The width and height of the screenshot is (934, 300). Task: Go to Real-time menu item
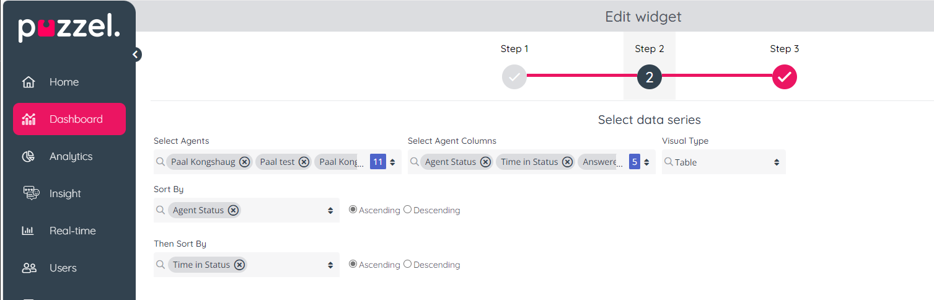click(x=73, y=231)
